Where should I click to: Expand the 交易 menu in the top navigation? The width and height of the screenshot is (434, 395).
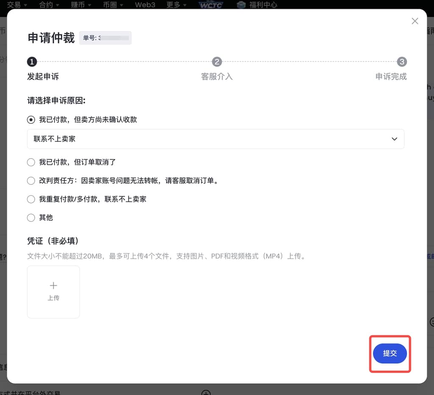17,5
